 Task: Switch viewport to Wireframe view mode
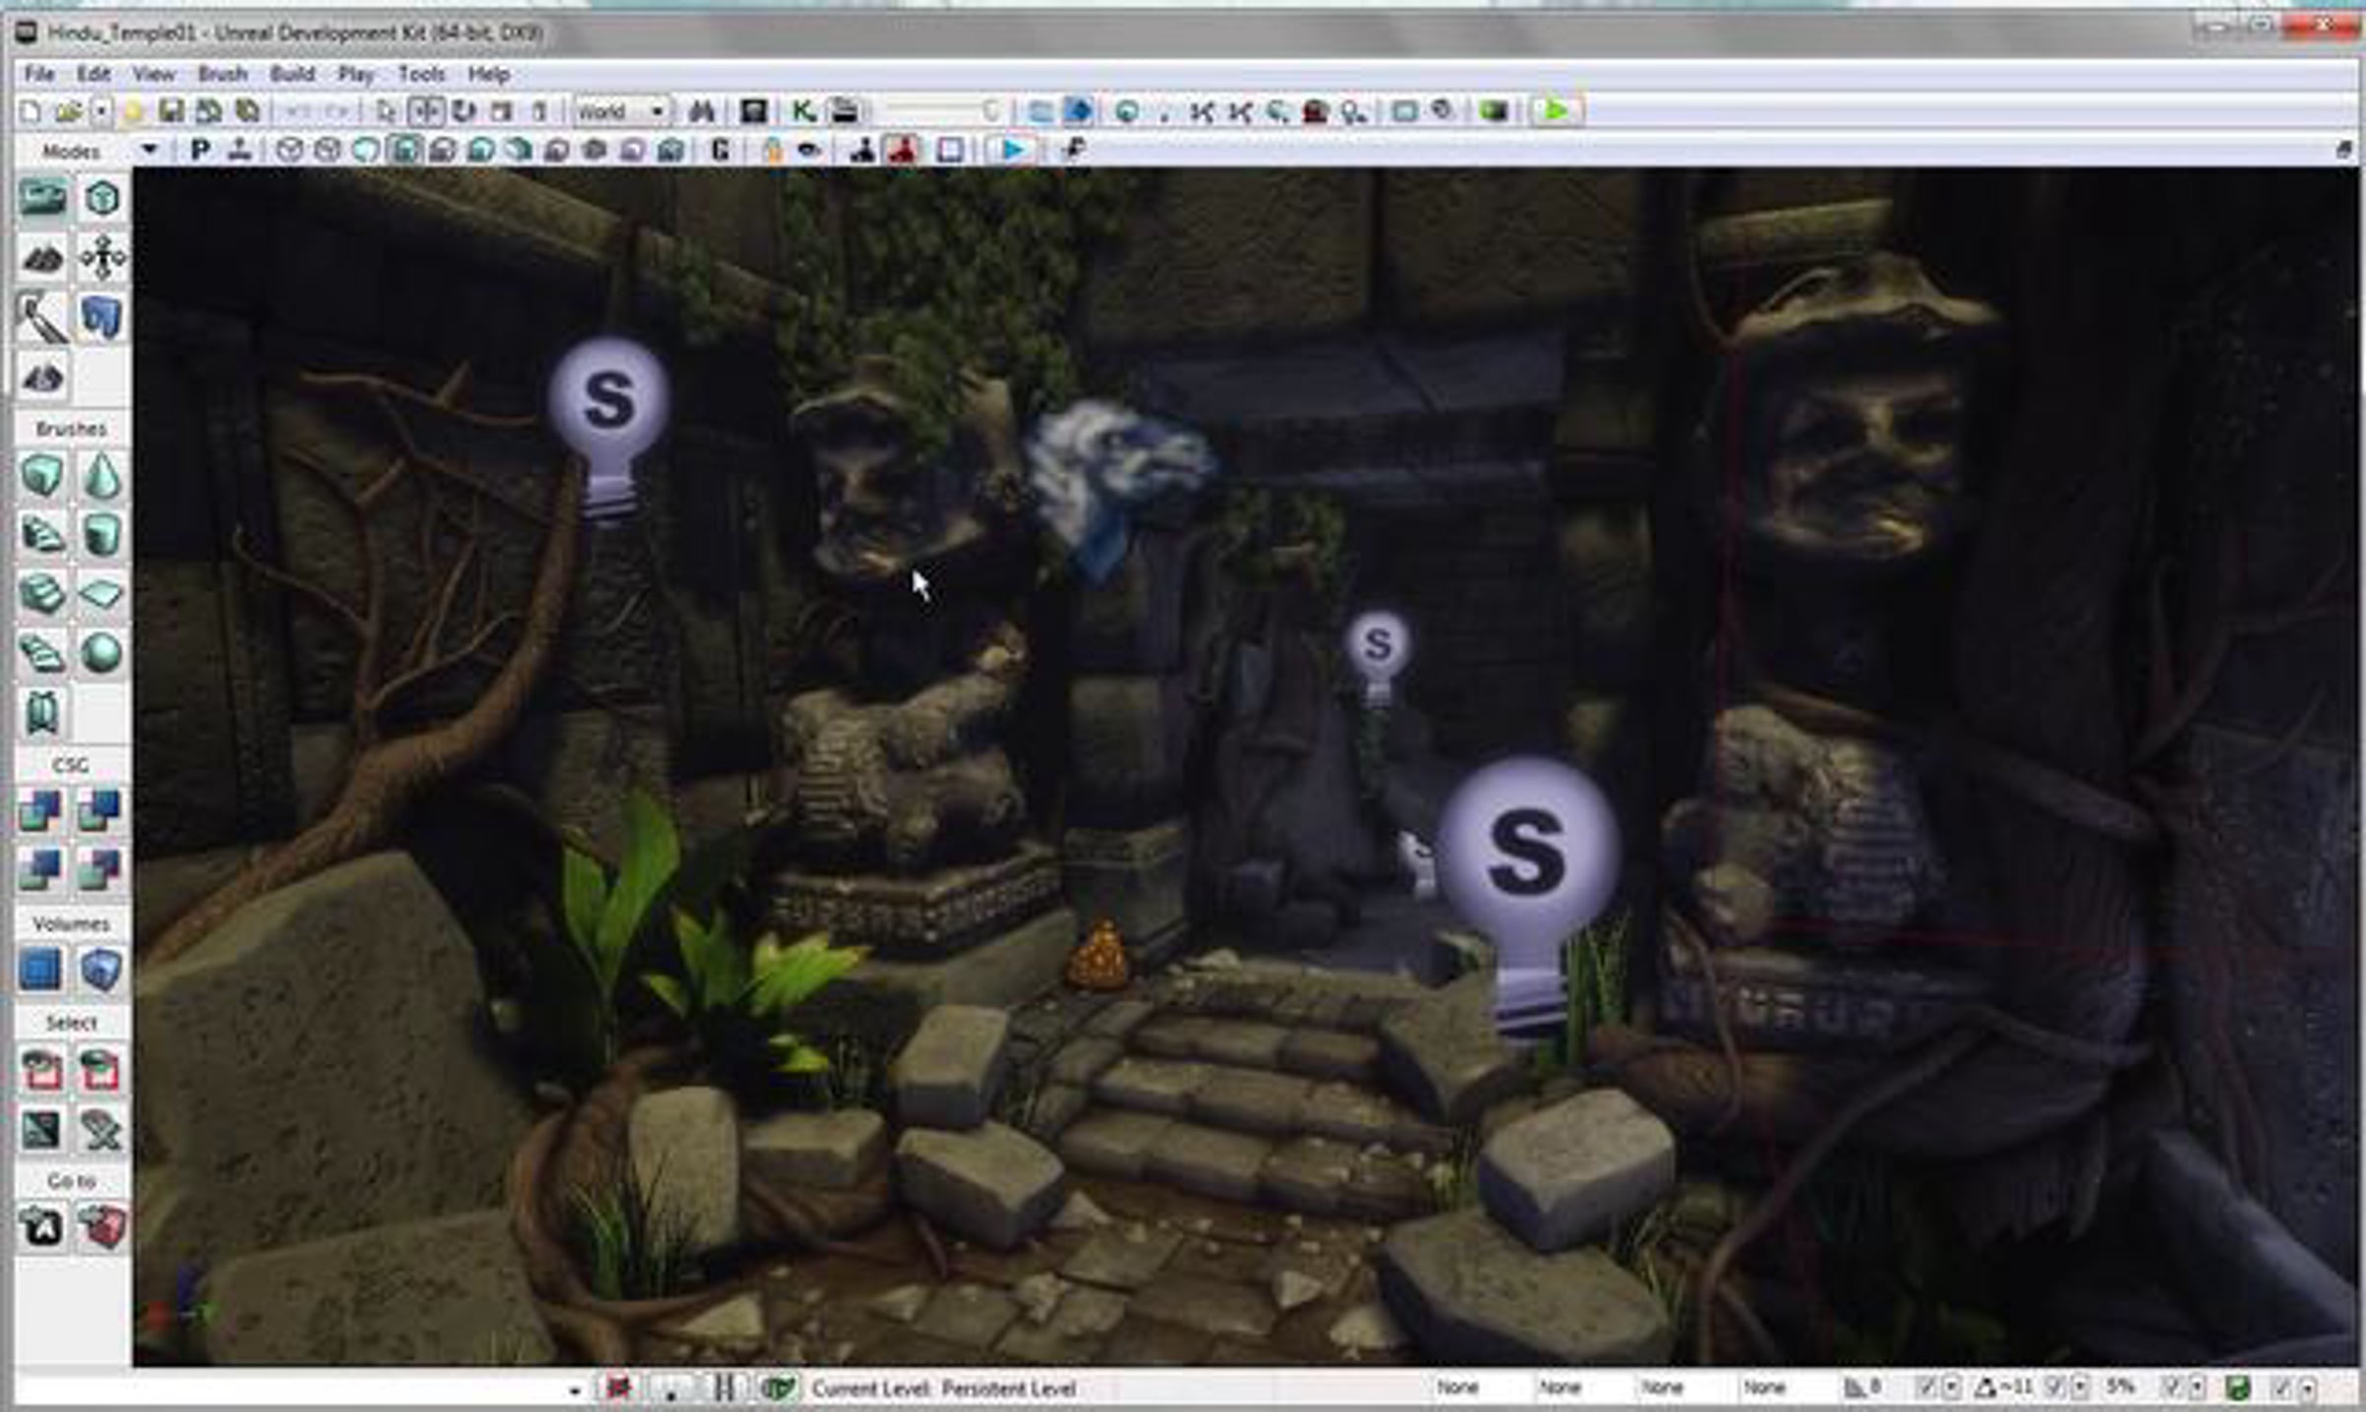coord(327,150)
